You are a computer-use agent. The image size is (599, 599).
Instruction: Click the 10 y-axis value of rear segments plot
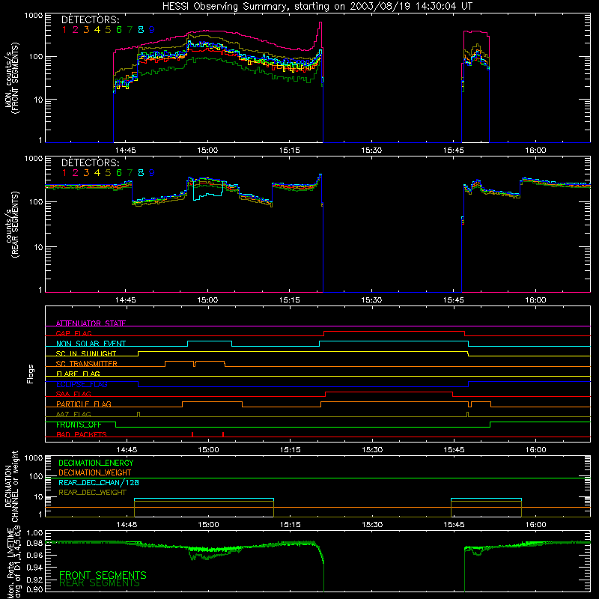pyautogui.click(x=38, y=247)
